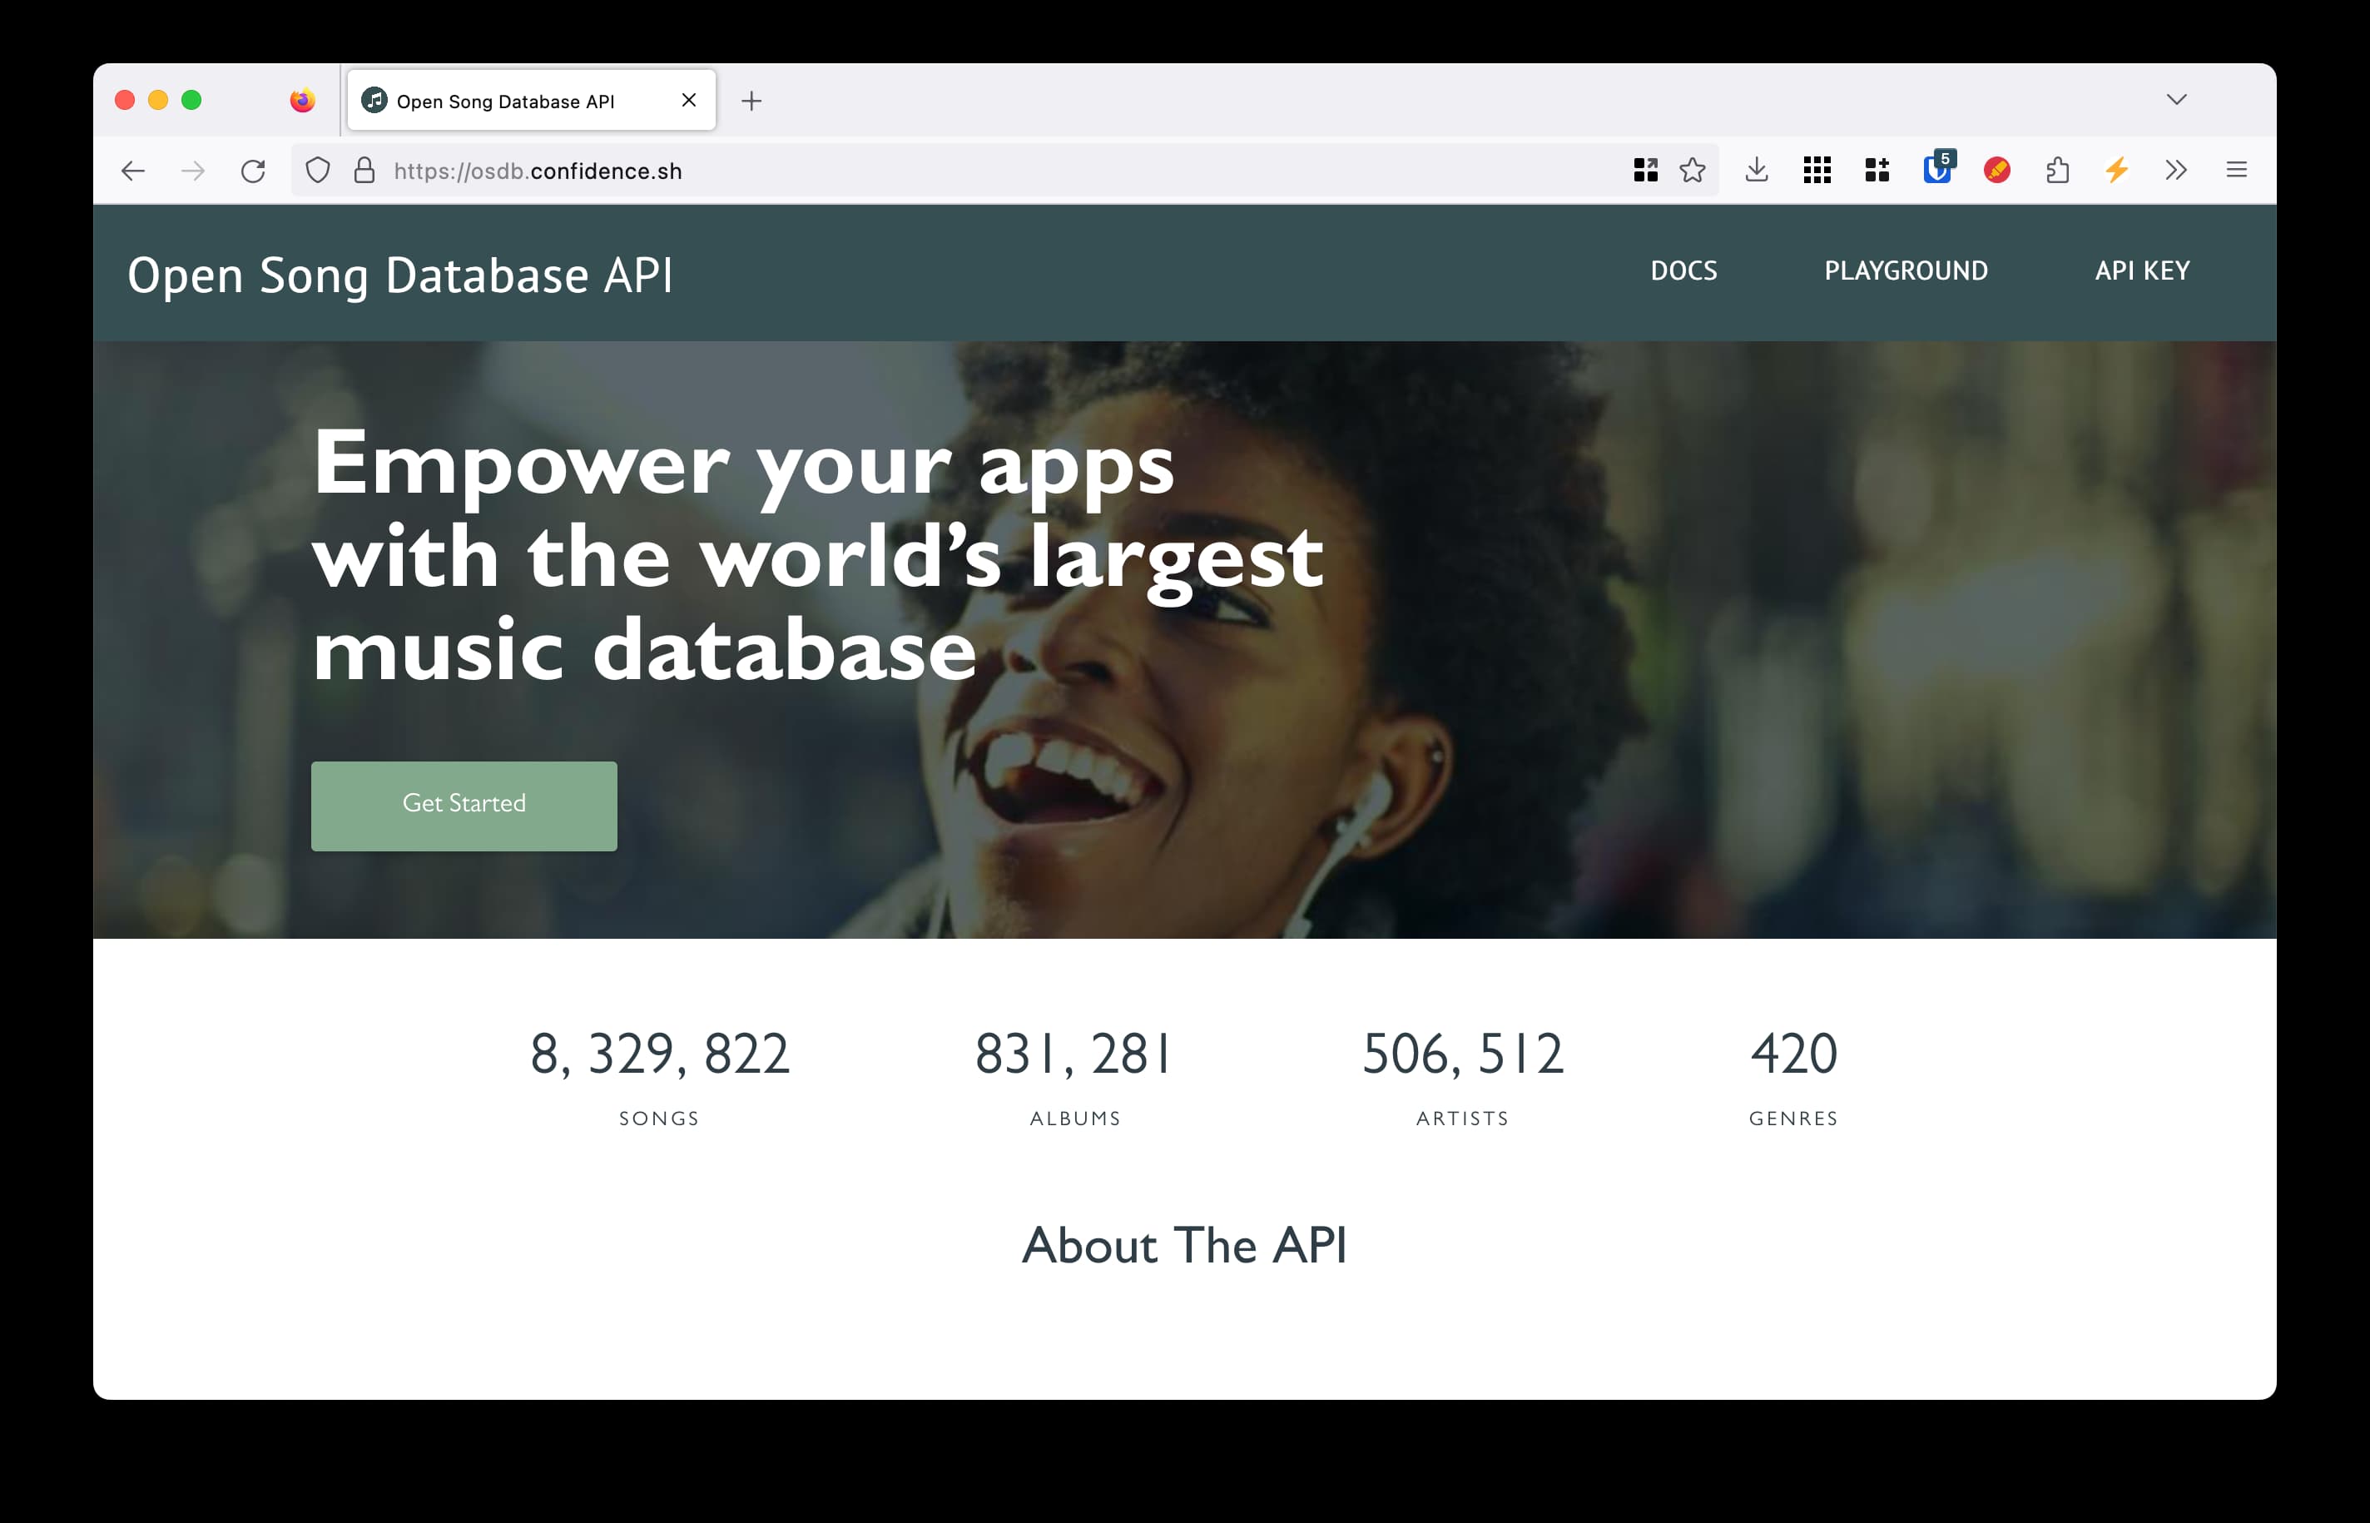Open the tracking protection shield icon
The width and height of the screenshot is (2370, 1523).
(x=317, y=171)
